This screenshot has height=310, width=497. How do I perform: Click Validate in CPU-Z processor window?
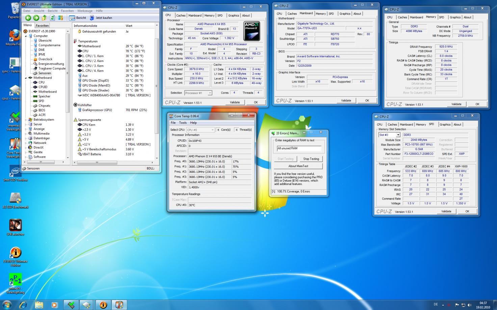[x=235, y=102]
